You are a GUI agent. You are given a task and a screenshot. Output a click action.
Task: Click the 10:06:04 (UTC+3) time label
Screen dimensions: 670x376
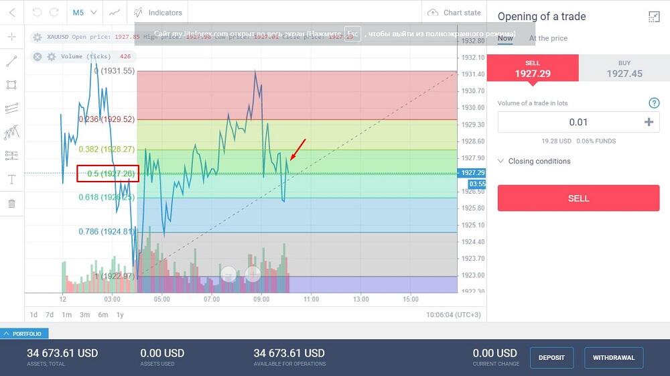coord(454,314)
